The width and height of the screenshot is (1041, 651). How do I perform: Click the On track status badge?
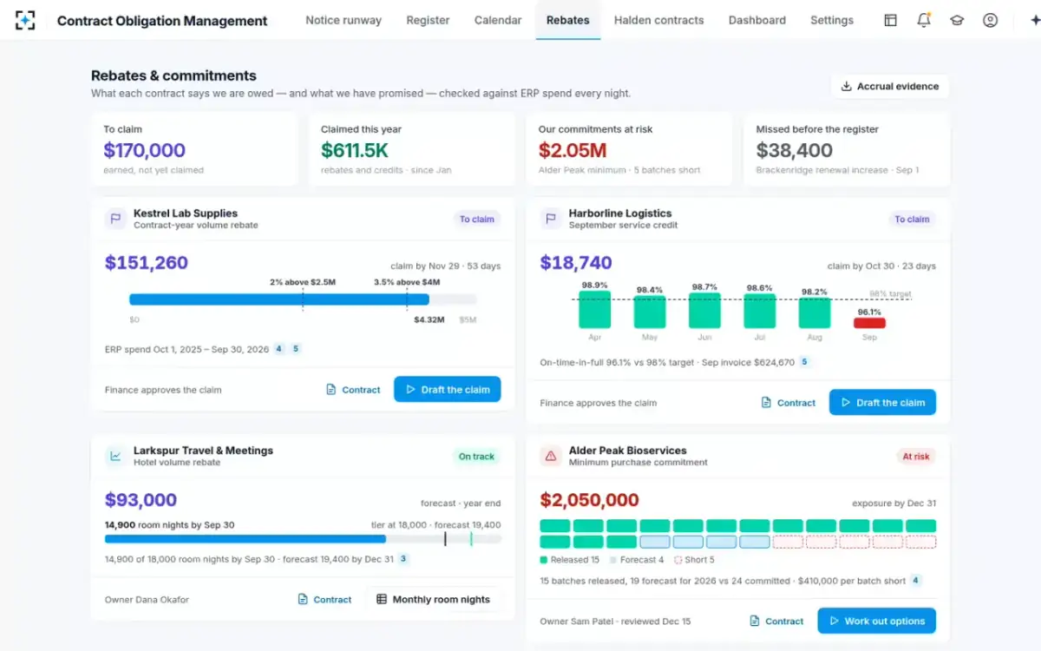click(x=476, y=457)
